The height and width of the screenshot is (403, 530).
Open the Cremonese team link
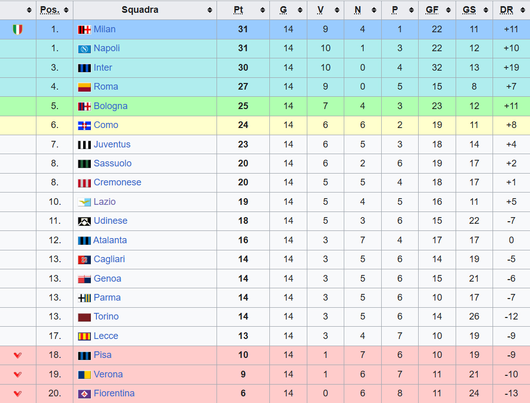click(x=117, y=182)
